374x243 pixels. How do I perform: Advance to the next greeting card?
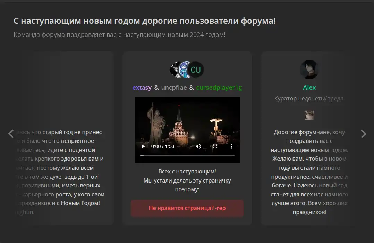coord(363,134)
